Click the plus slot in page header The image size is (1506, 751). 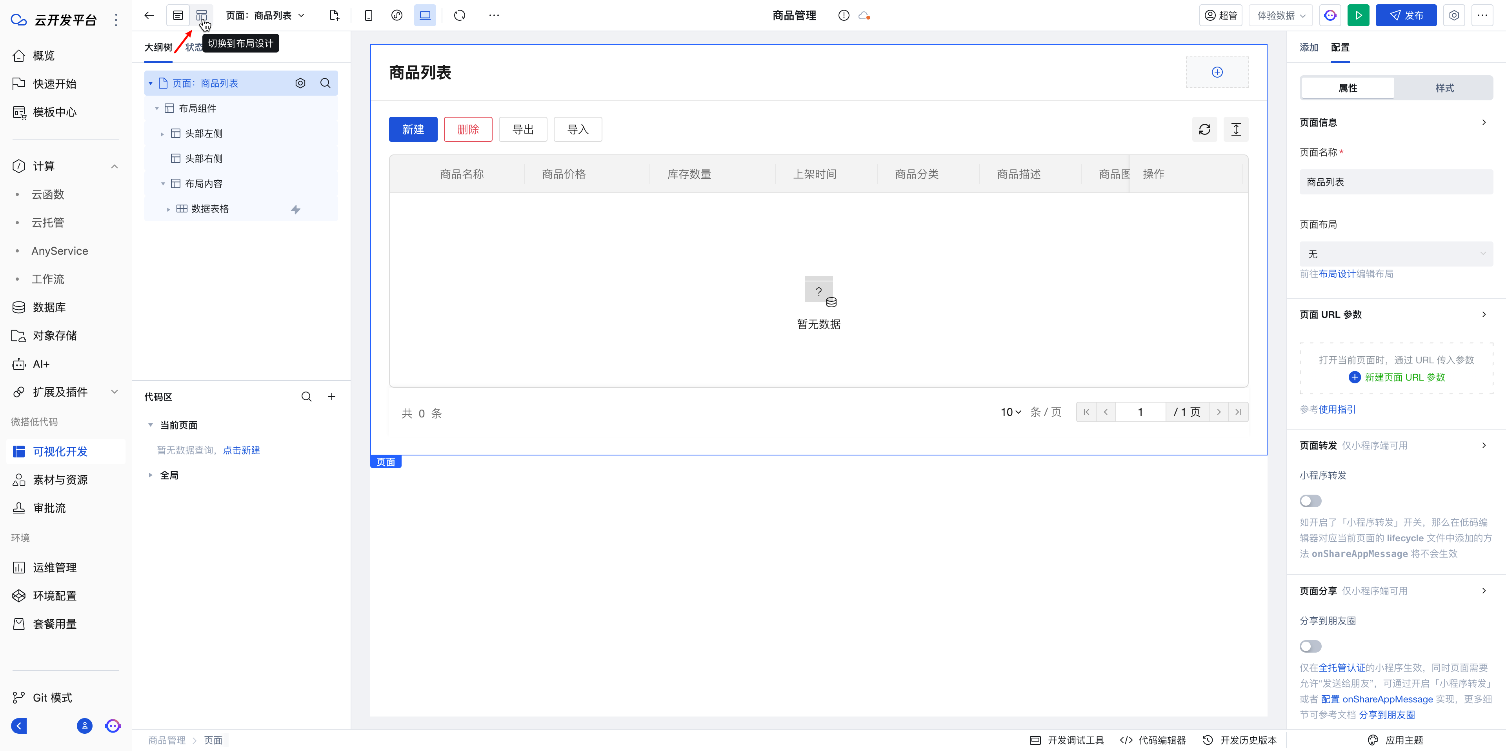tap(1217, 72)
